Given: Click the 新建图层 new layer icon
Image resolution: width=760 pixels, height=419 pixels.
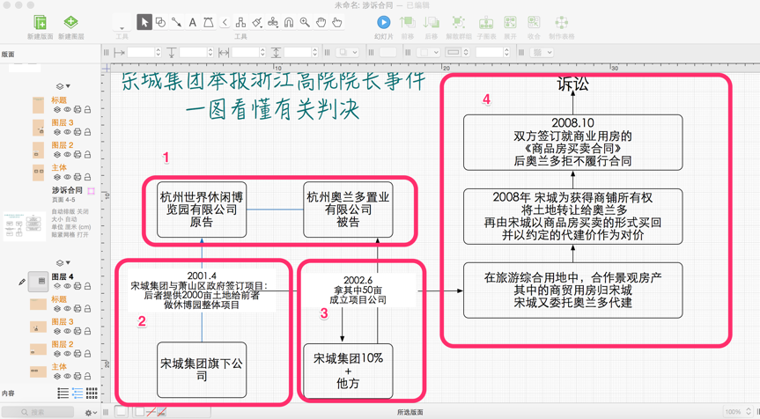Looking at the screenshot, I should 70,22.
